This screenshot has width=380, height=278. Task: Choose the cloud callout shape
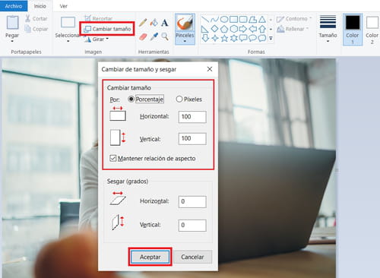(262, 38)
